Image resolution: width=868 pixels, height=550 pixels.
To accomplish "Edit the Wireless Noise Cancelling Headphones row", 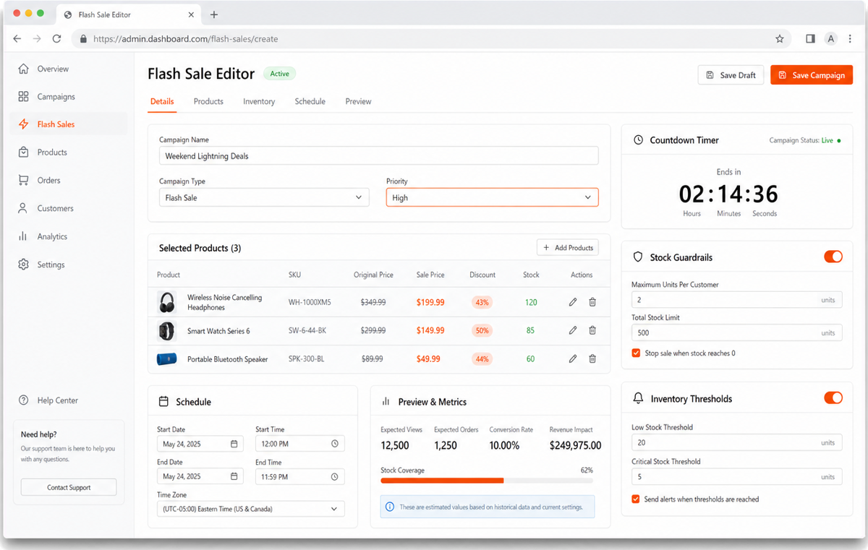I will tap(573, 302).
